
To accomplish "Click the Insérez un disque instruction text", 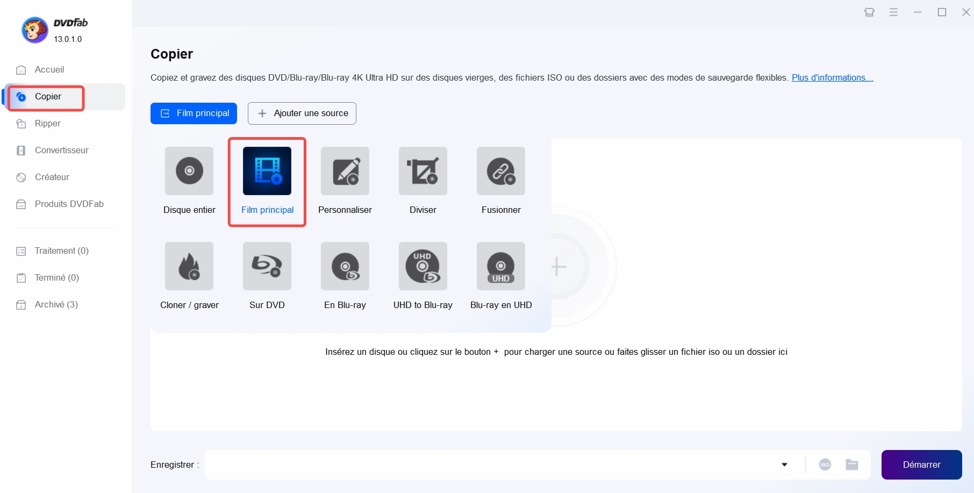I will (556, 352).
